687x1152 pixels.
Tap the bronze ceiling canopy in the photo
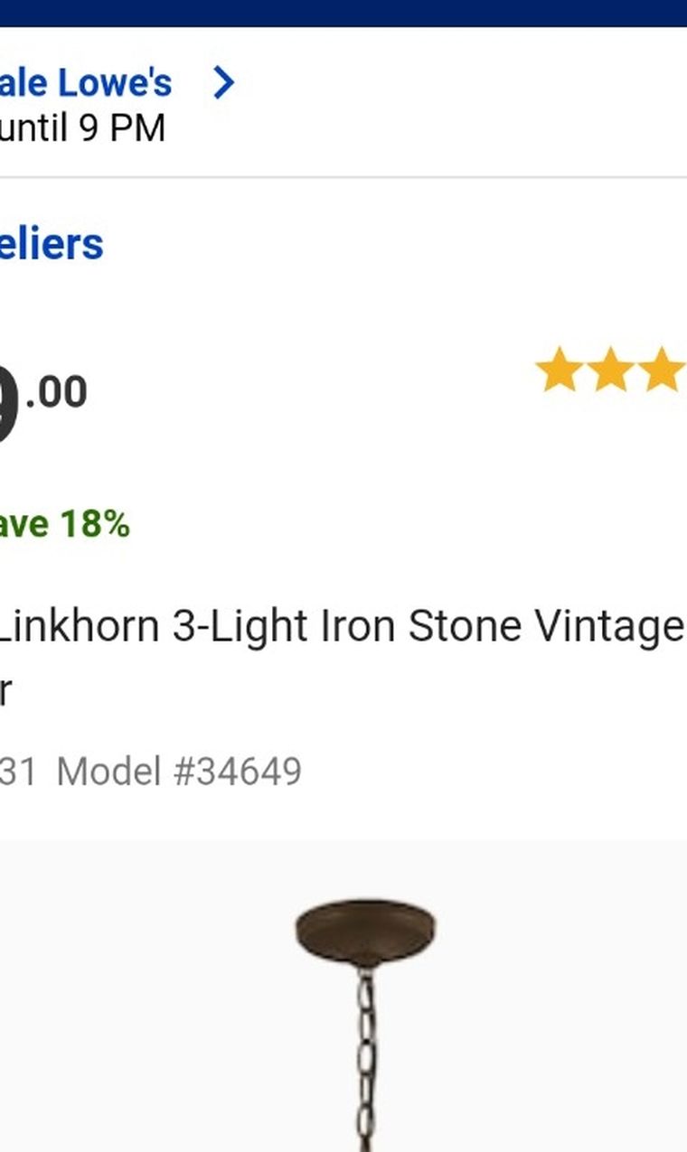click(365, 932)
